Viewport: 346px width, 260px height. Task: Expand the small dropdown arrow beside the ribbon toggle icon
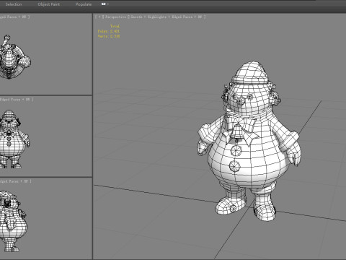click(108, 4)
